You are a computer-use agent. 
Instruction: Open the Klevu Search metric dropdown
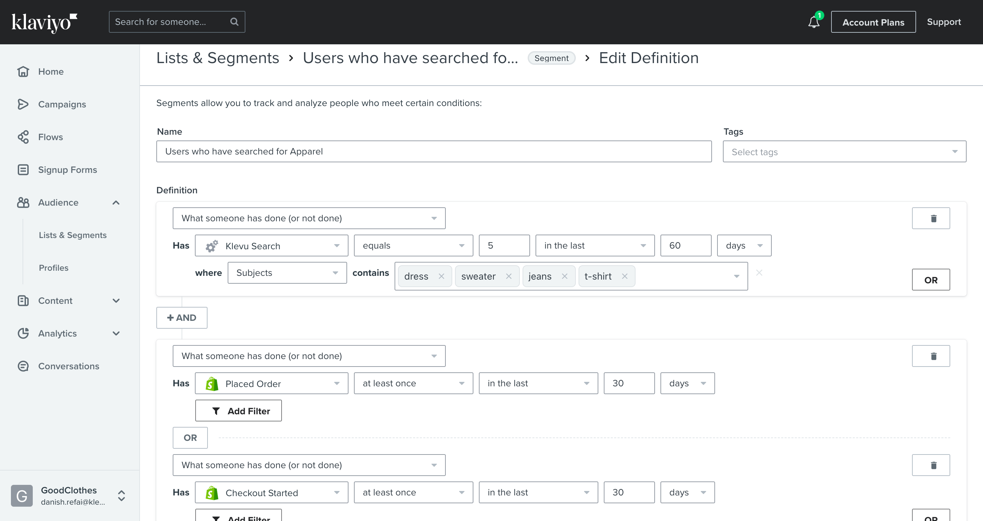tap(272, 246)
